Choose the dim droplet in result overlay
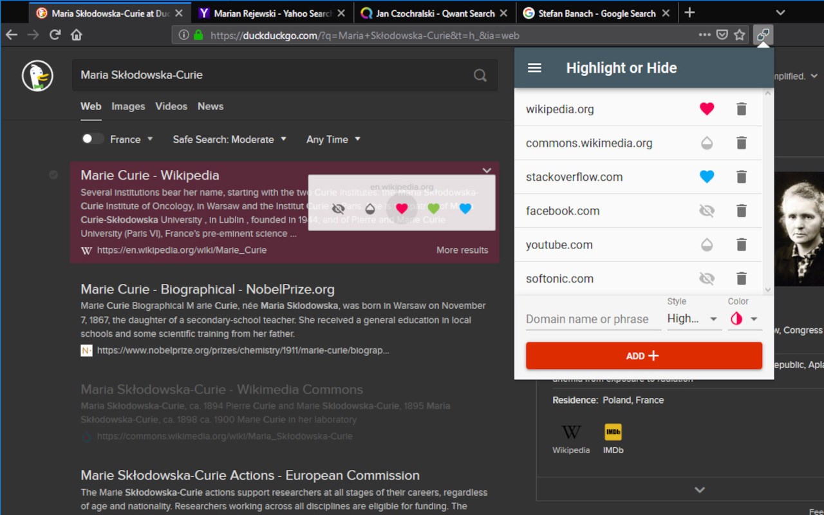 (370, 209)
